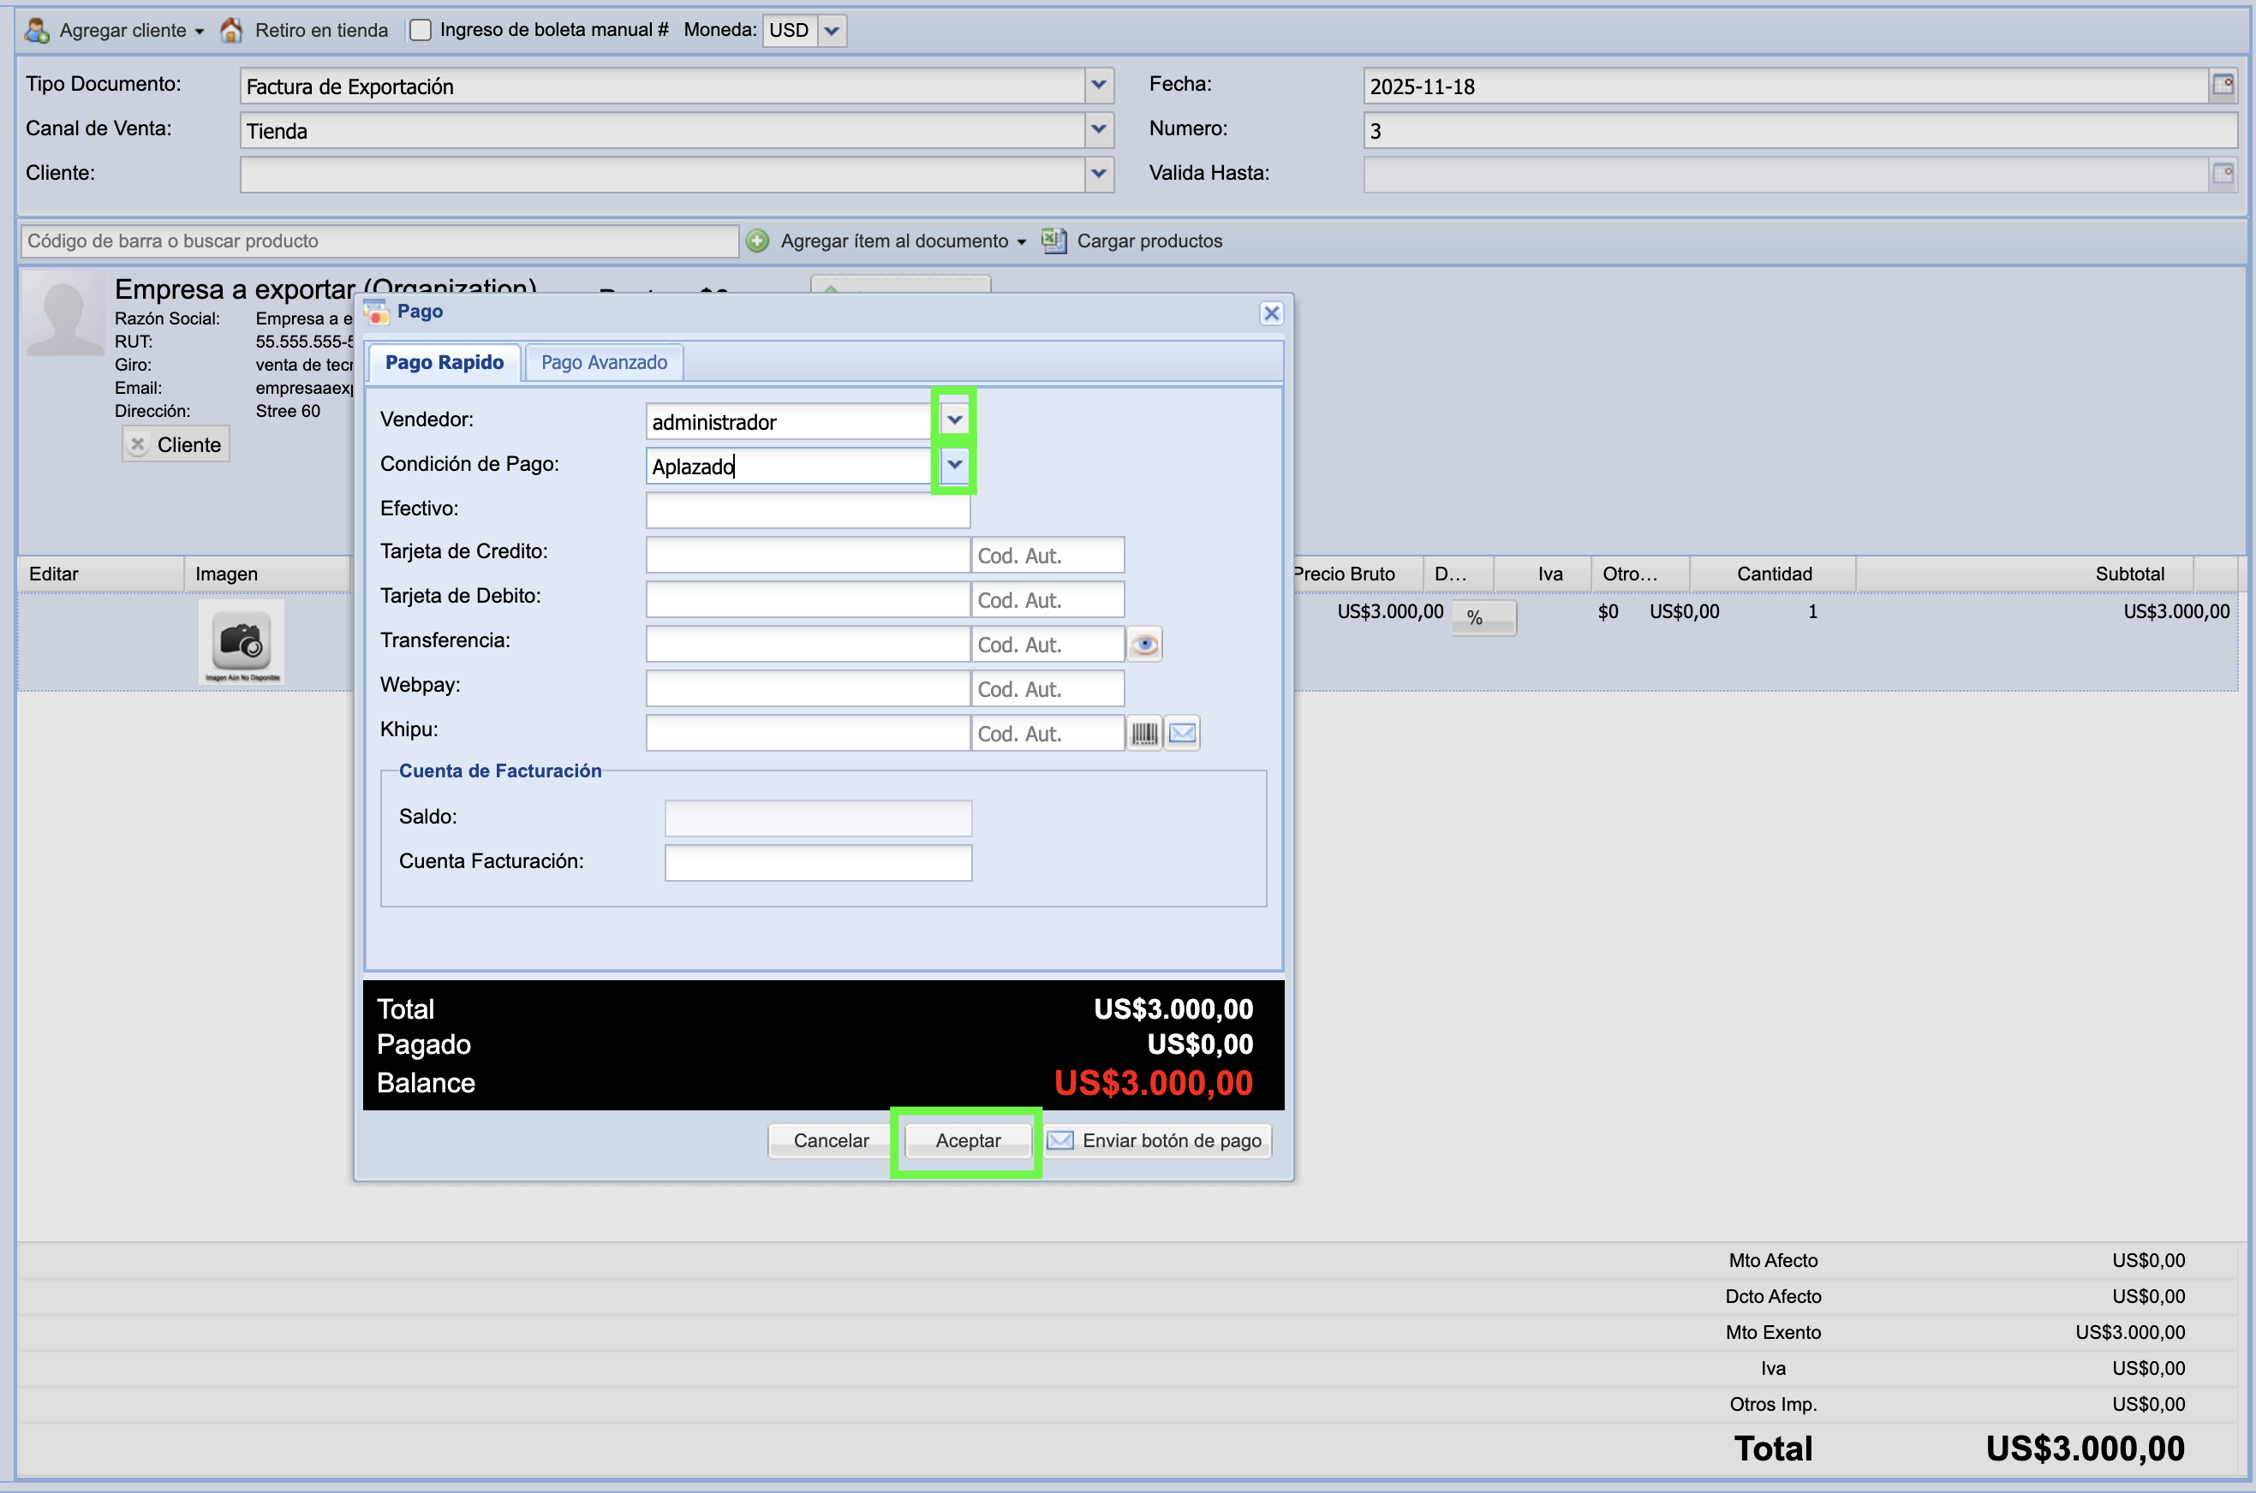Click the Retiro en tienda house icon
This screenshot has height=1493, width=2256.
(x=231, y=31)
